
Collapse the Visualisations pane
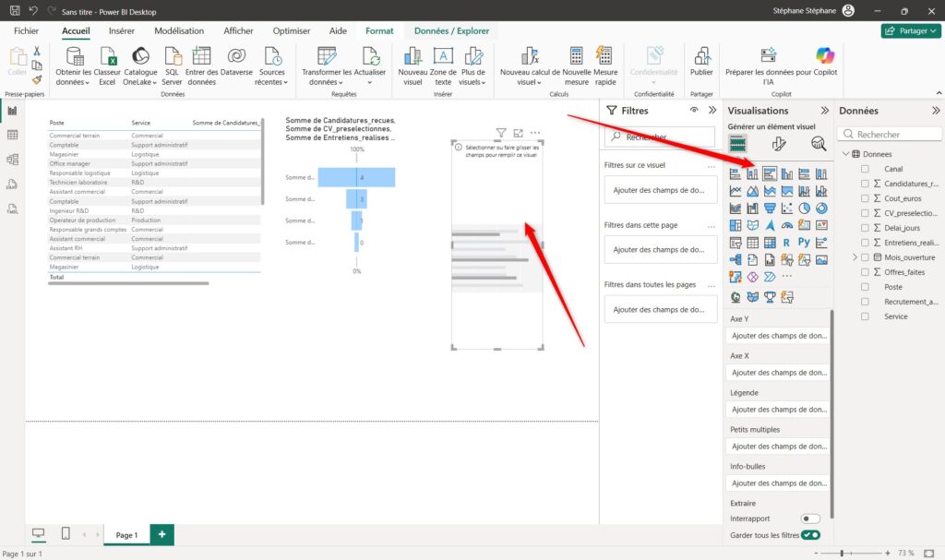824,111
